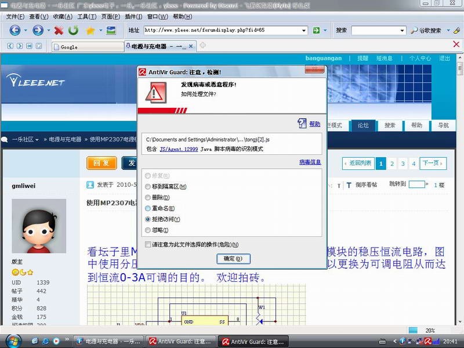
Task: Click the favorites star icon on the toolbar
Action: coord(90,30)
